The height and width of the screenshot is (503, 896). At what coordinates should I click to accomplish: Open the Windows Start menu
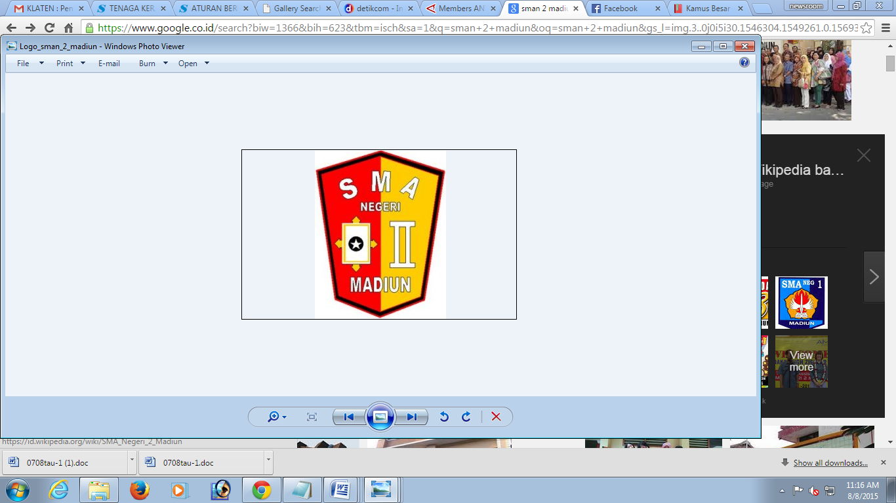(x=17, y=490)
